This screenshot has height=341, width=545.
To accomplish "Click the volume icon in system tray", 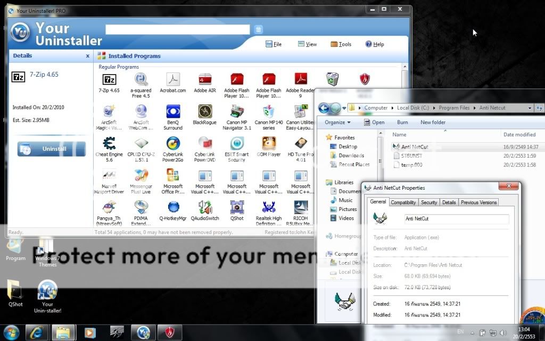I will pyautogui.click(x=503, y=333).
